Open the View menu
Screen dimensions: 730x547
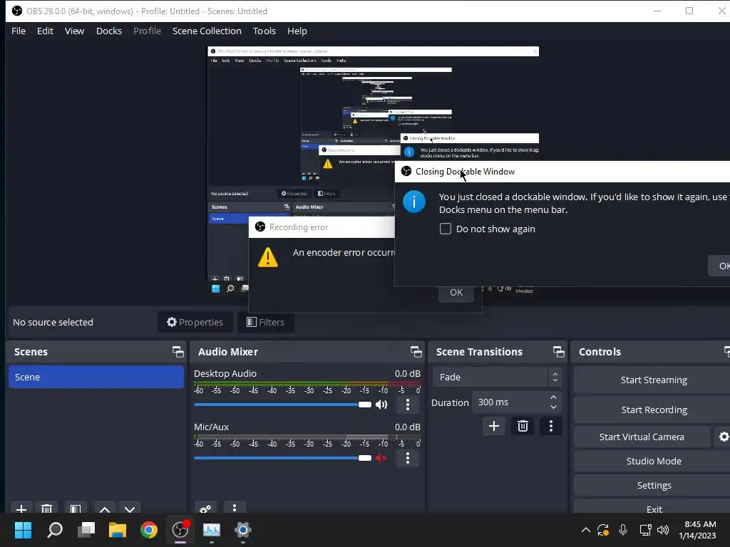click(74, 31)
